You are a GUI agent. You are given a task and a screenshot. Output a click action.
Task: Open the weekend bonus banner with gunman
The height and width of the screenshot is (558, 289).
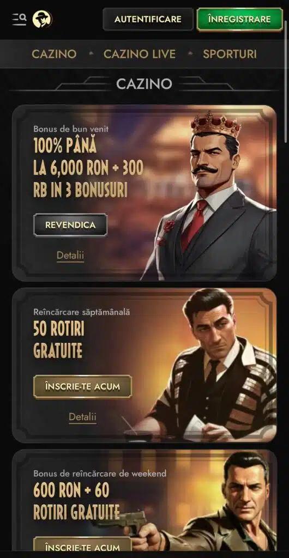(144, 500)
